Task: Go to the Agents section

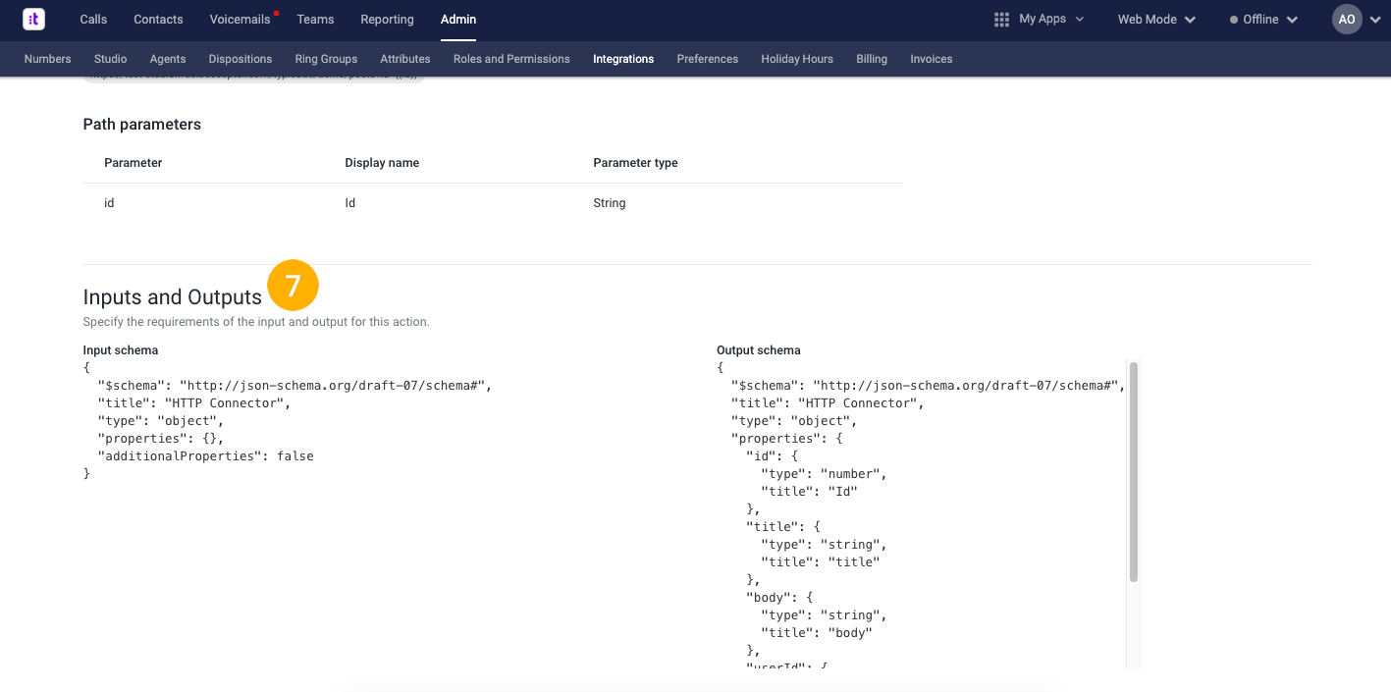Action: pyautogui.click(x=168, y=59)
